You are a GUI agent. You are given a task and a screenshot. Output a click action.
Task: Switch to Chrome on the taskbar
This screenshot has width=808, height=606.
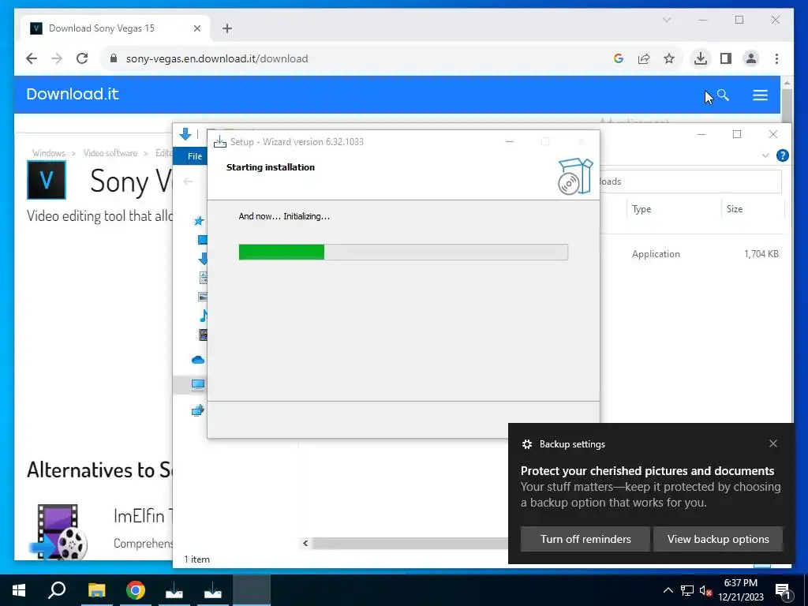(135, 590)
